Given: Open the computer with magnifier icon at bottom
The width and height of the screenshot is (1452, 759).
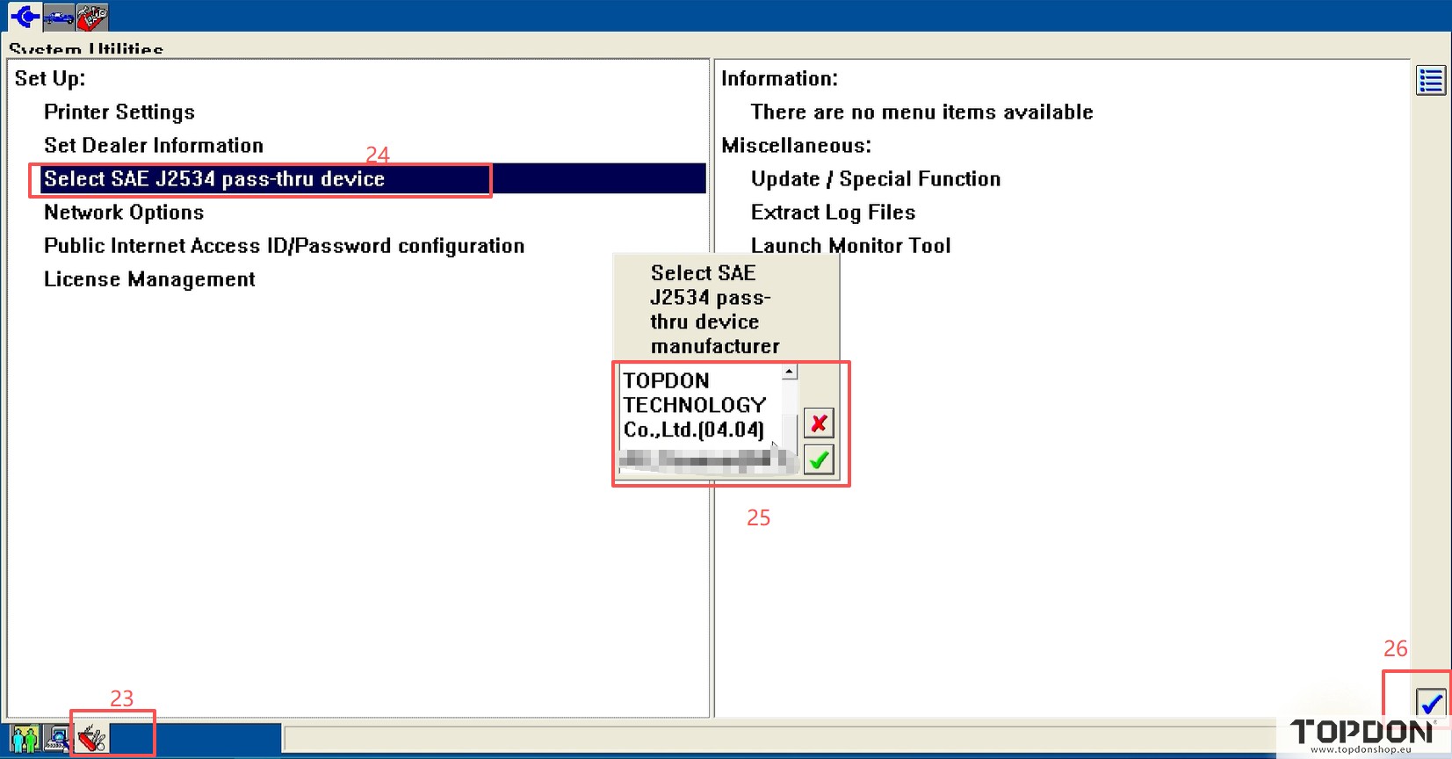Looking at the screenshot, I should [58, 738].
